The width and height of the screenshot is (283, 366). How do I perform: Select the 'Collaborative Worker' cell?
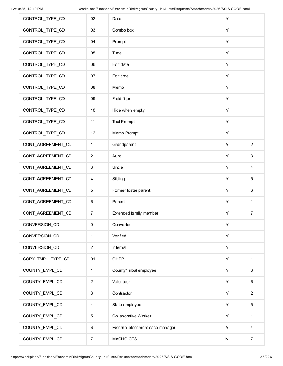pyautogui.click(x=162, y=316)
